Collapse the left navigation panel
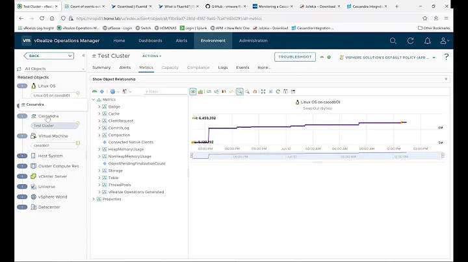Image resolution: width=468 pixels, height=262 pixels. (x=84, y=55)
